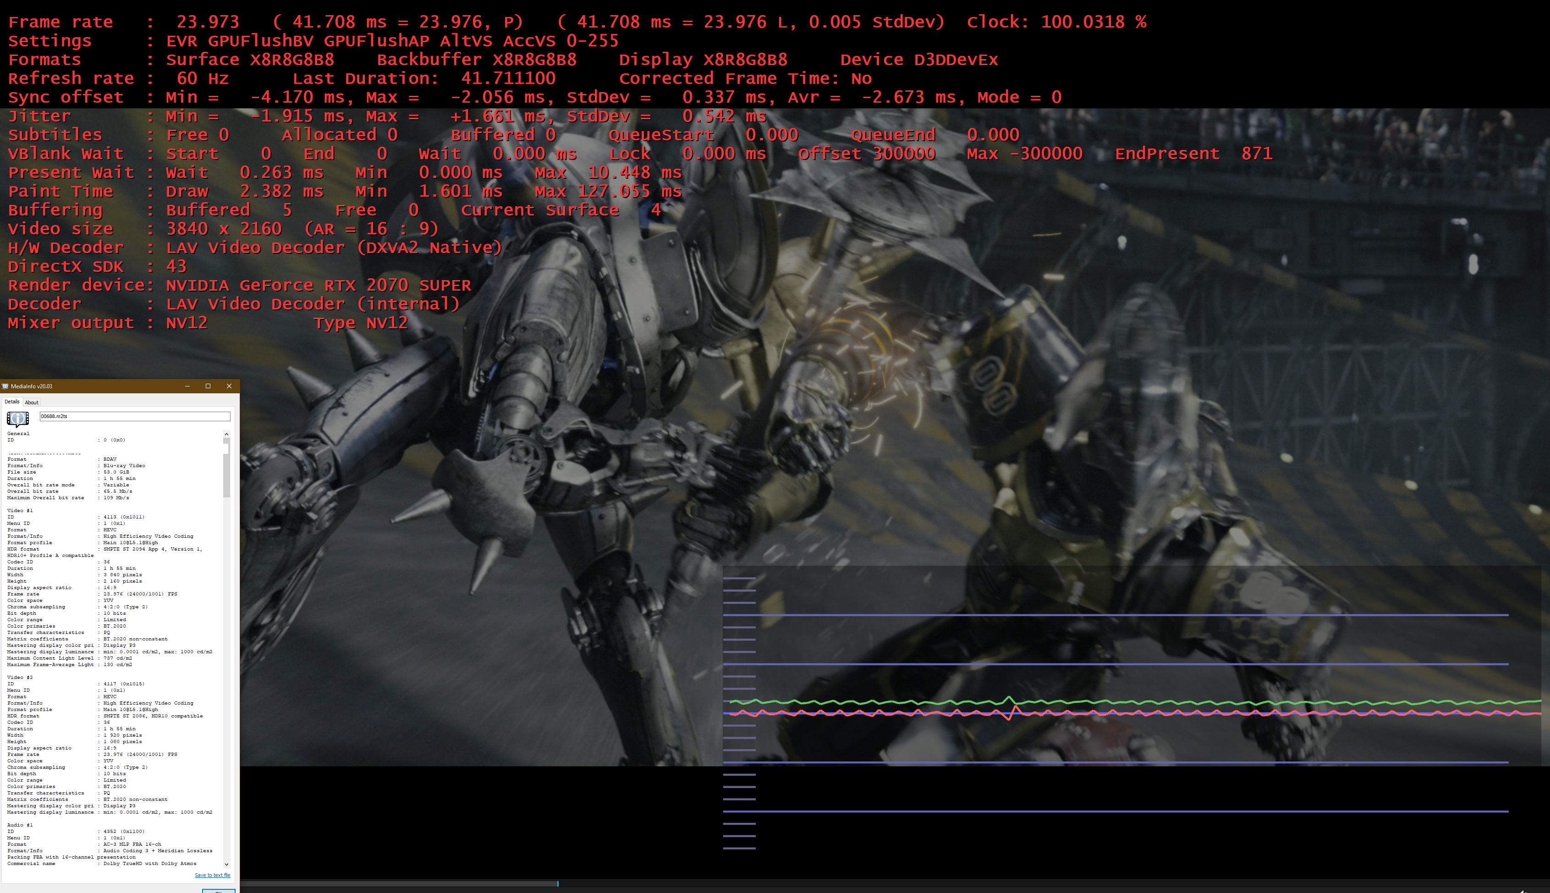Viewport: 1550px width, 893px height.
Task: Select the Details tab
Action: click(11, 402)
